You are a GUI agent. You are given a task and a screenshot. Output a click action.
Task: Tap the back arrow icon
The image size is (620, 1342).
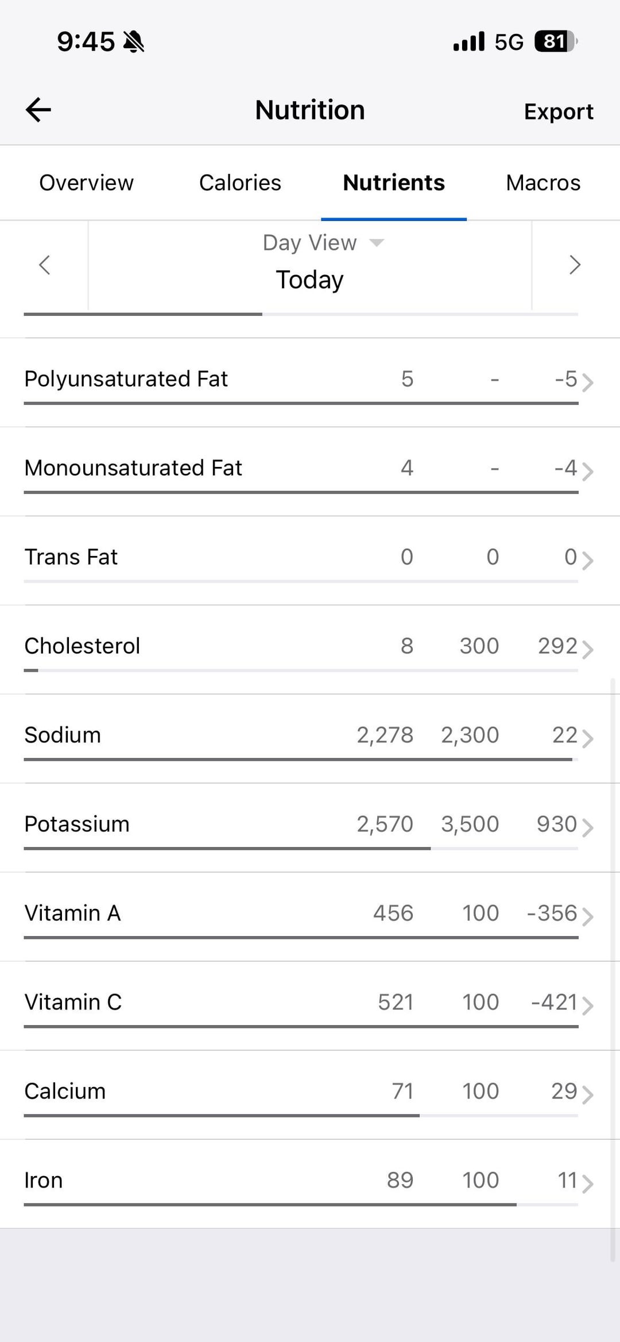click(38, 110)
